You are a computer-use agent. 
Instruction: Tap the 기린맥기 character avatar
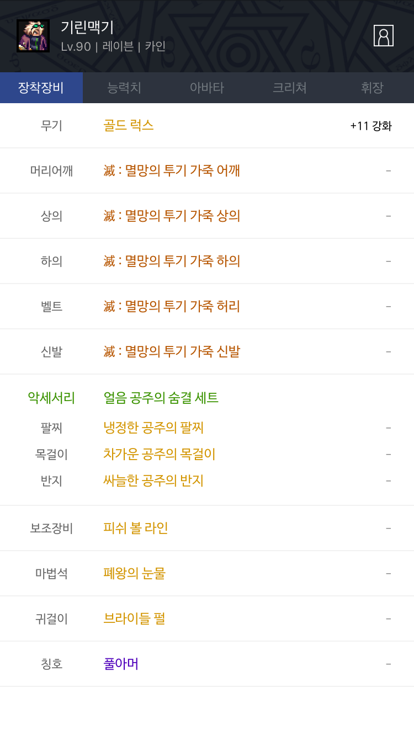click(x=33, y=36)
